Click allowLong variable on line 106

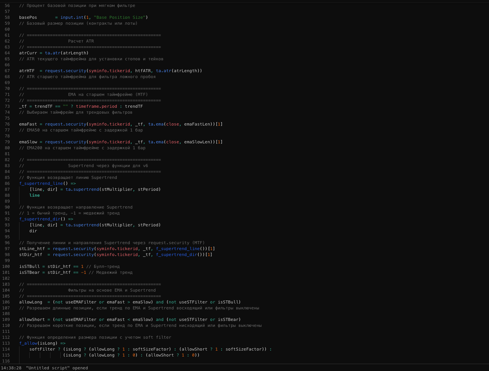pos(31,302)
